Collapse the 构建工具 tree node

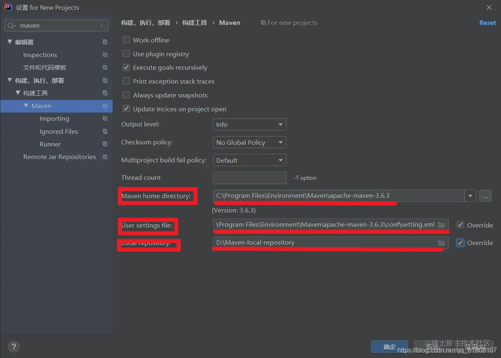(x=18, y=93)
